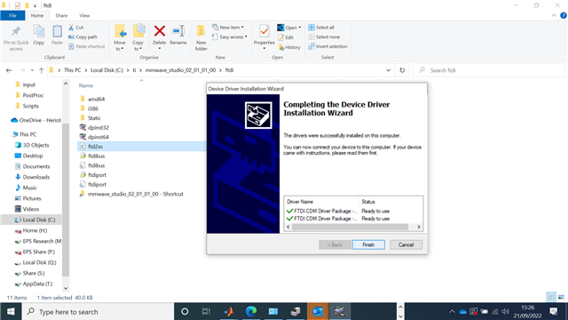Open the MATLAB taskbar icon
This screenshot has height=320, width=568.
229,311
